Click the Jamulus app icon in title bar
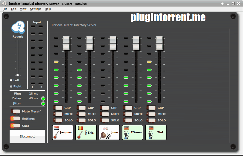The image size is (243, 156). 4,3
